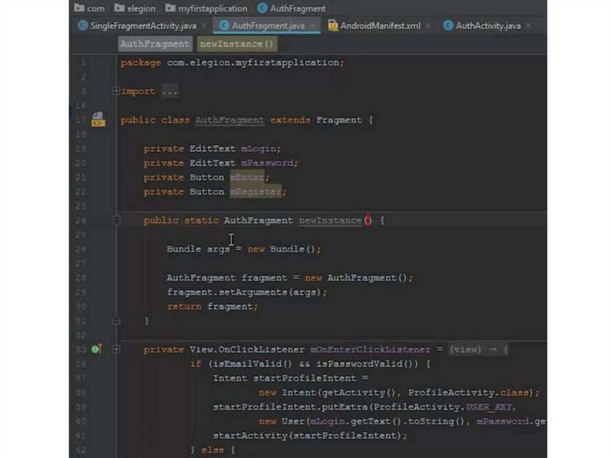Image resolution: width=612 pixels, height=458 pixels.
Task: Close the AuthFragment.java tab
Action: [x=312, y=26]
